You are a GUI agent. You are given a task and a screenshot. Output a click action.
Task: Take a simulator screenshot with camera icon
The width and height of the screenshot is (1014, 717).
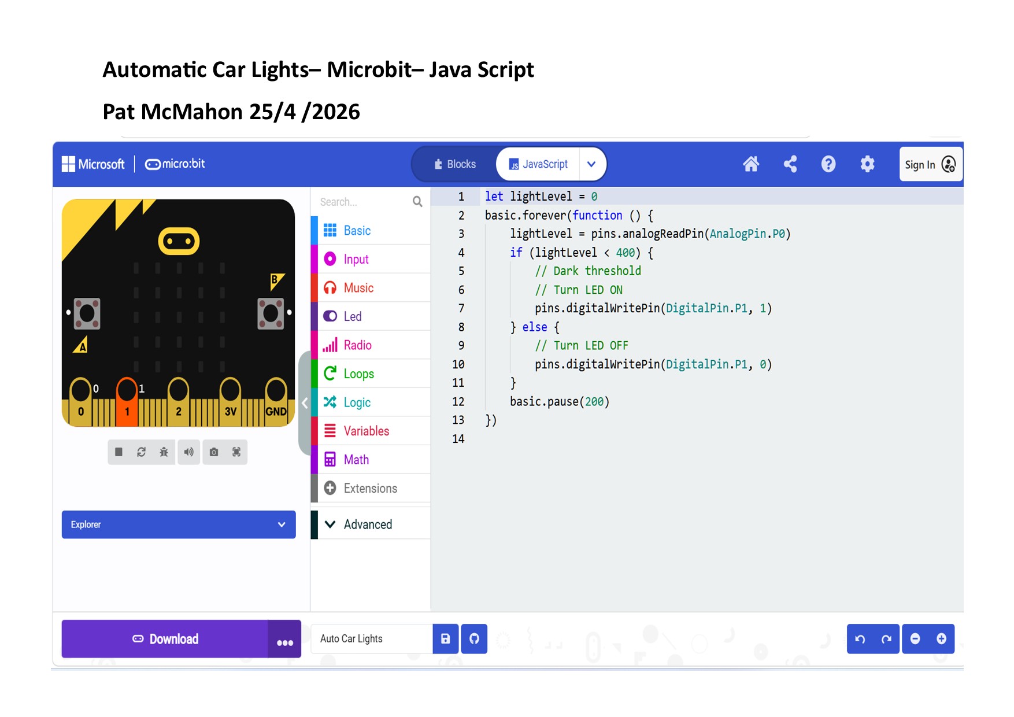(x=214, y=452)
